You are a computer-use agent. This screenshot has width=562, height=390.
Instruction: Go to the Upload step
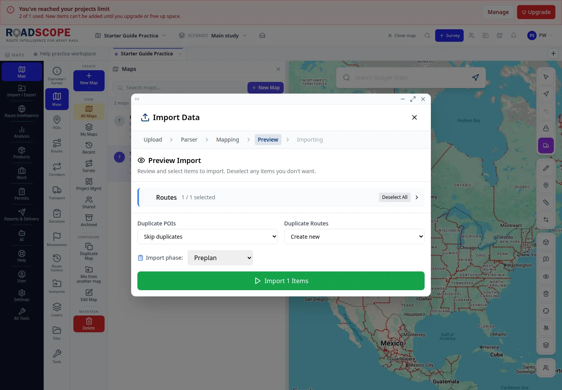pos(153,140)
